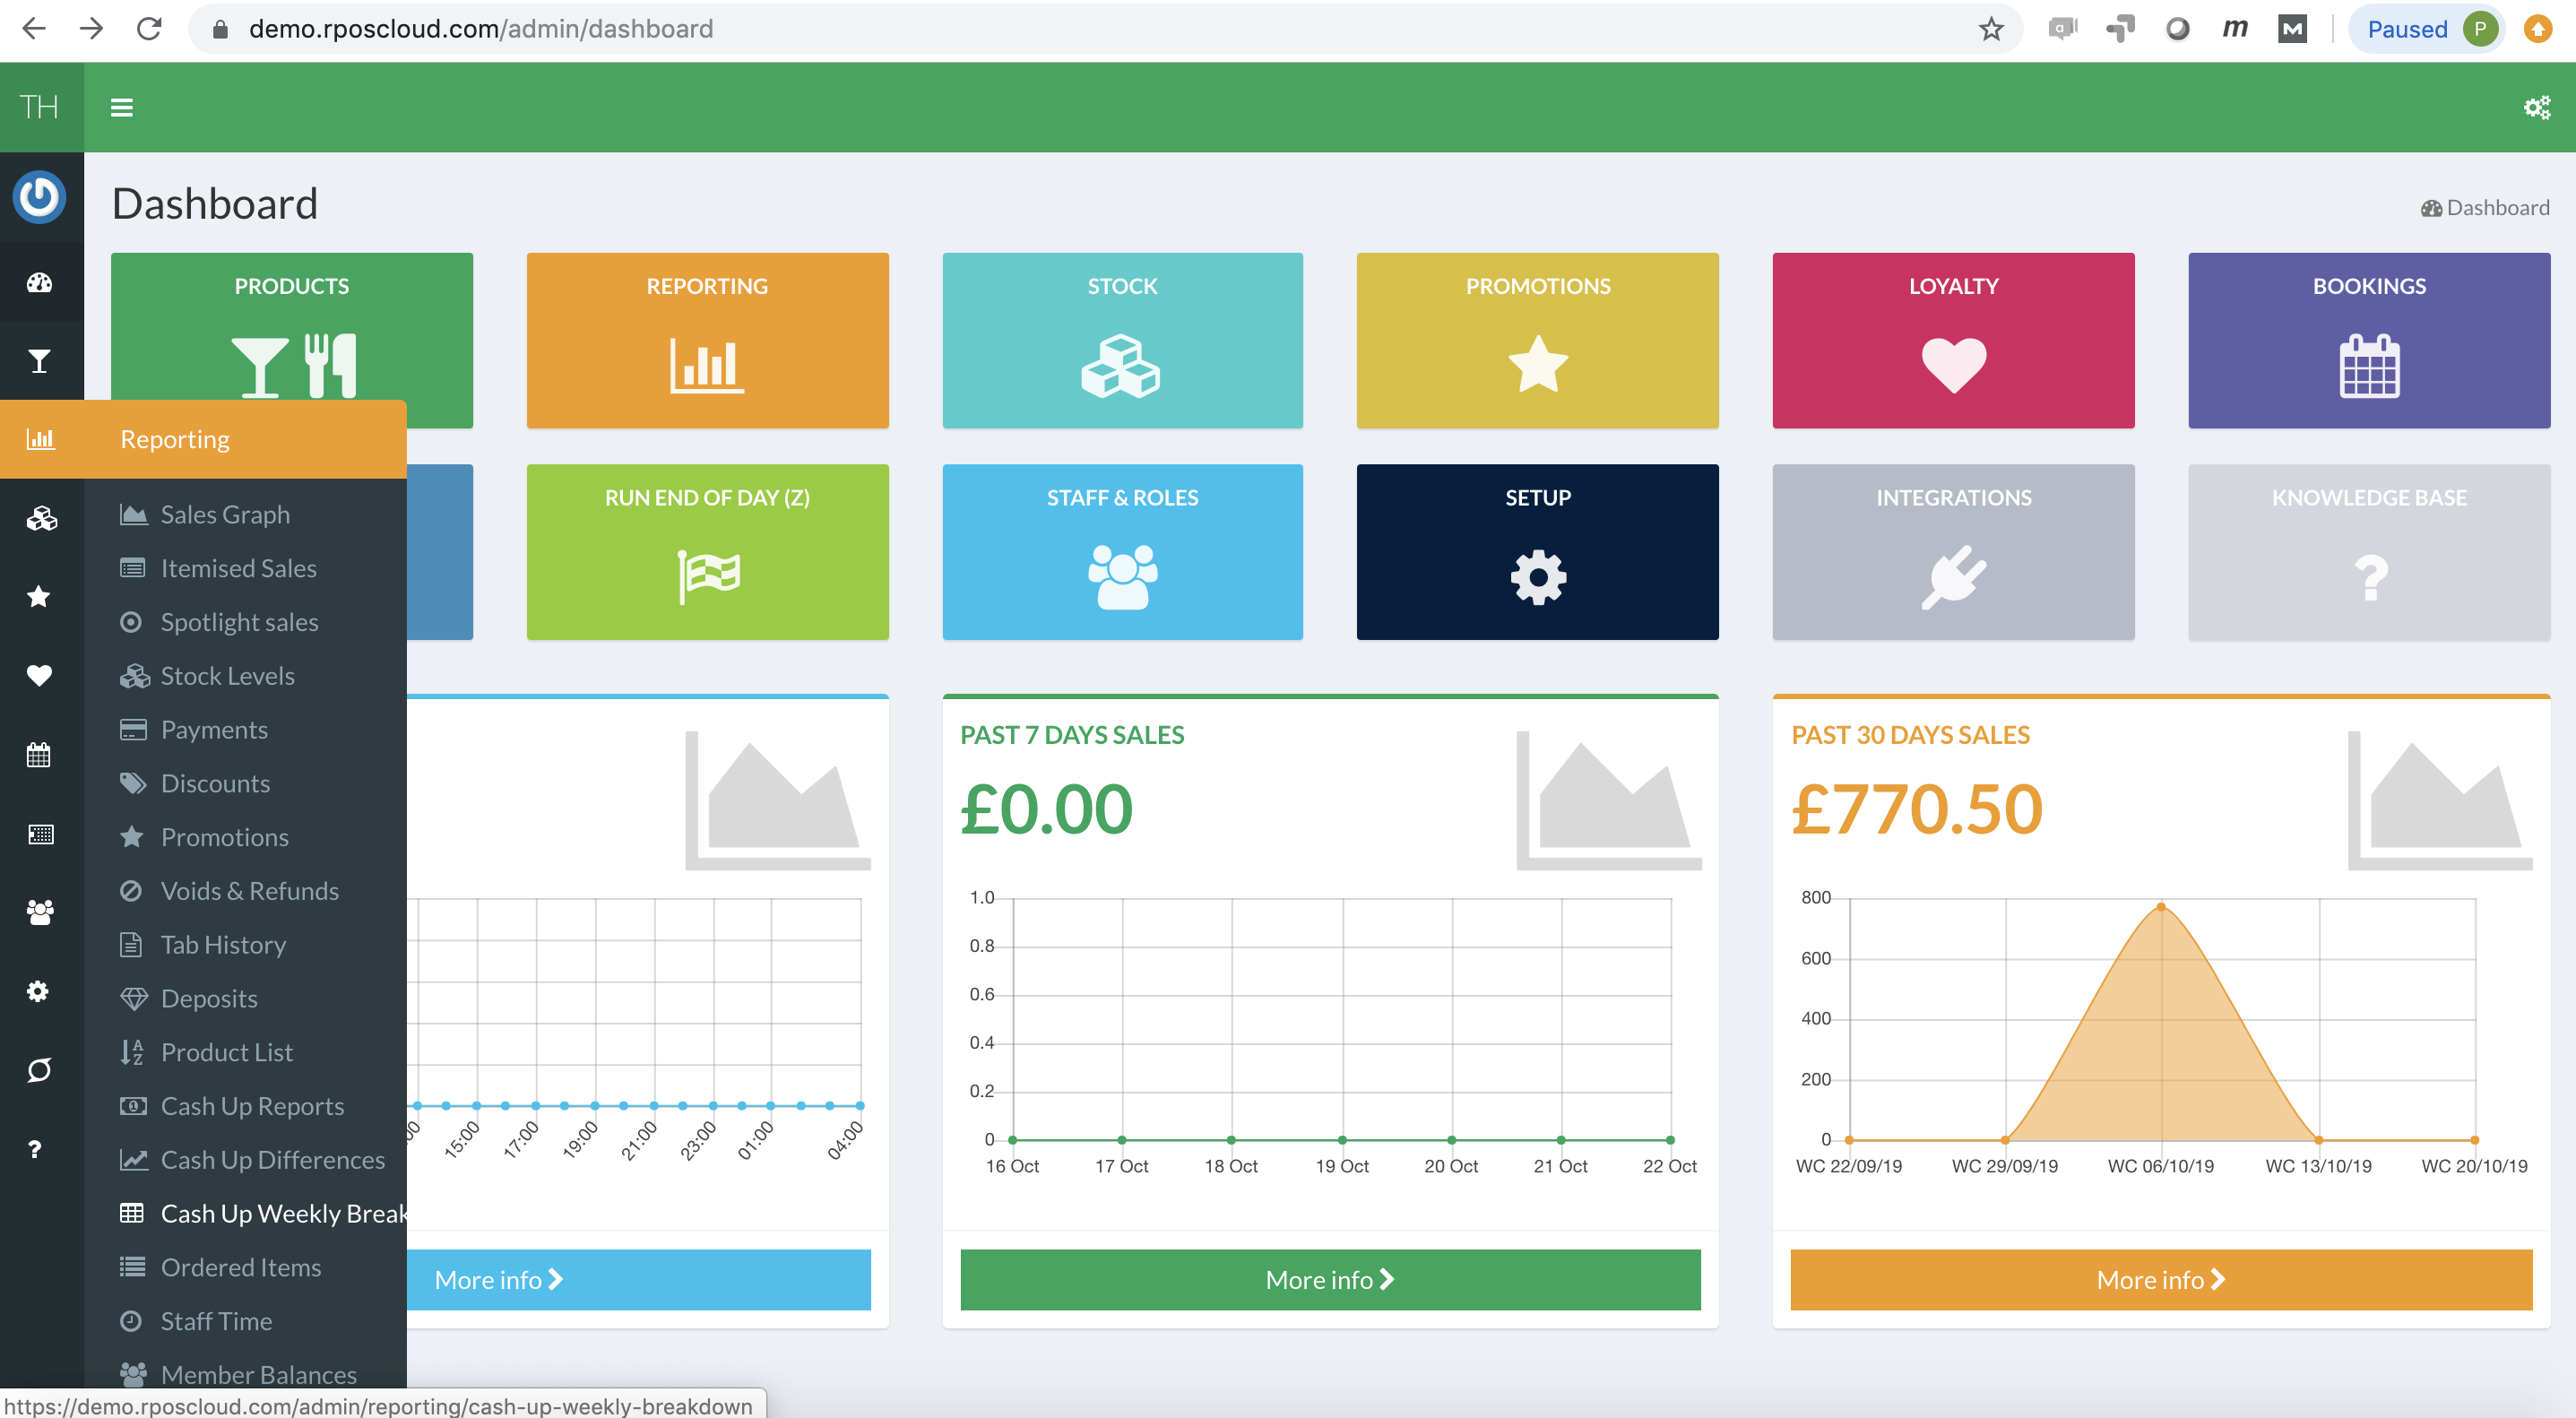Toggle the hamburger sidebar menu button
Viewport: 2576px width, 1418px height.
click(122, 107)
